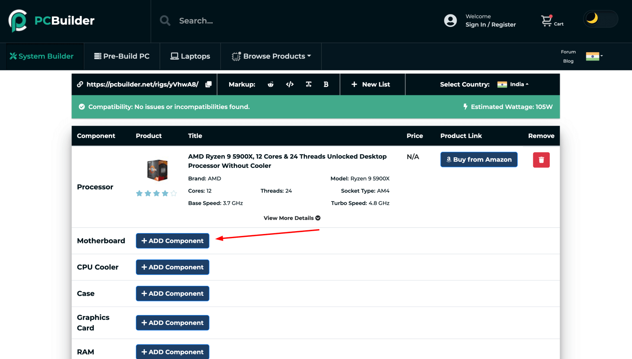Click the 4-star processor rating

tap(156, 193)
